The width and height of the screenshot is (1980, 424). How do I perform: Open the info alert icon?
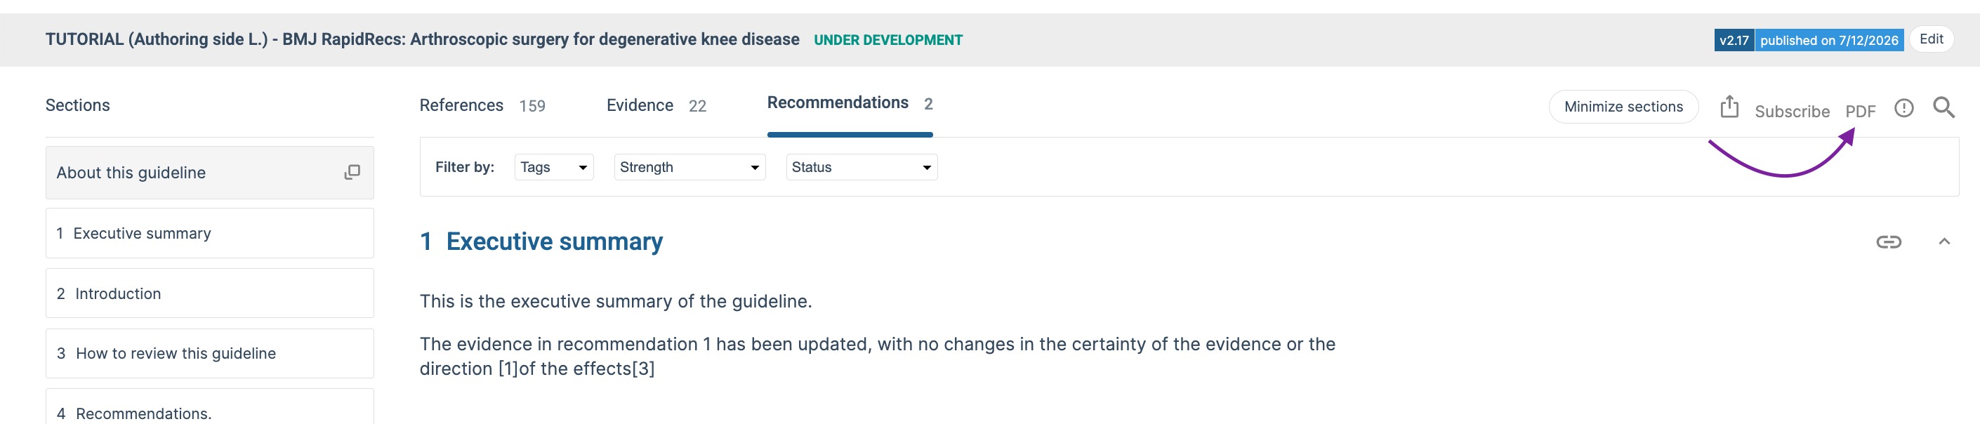(1903, 108)
